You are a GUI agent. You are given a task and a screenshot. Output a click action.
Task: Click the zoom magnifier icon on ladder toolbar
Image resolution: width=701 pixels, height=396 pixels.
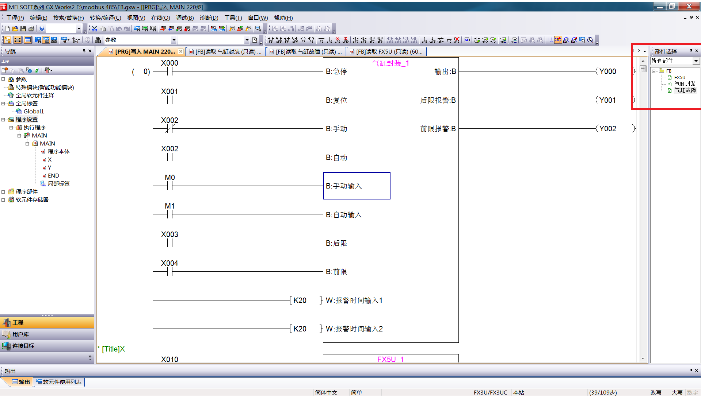[x=590, y=40]
